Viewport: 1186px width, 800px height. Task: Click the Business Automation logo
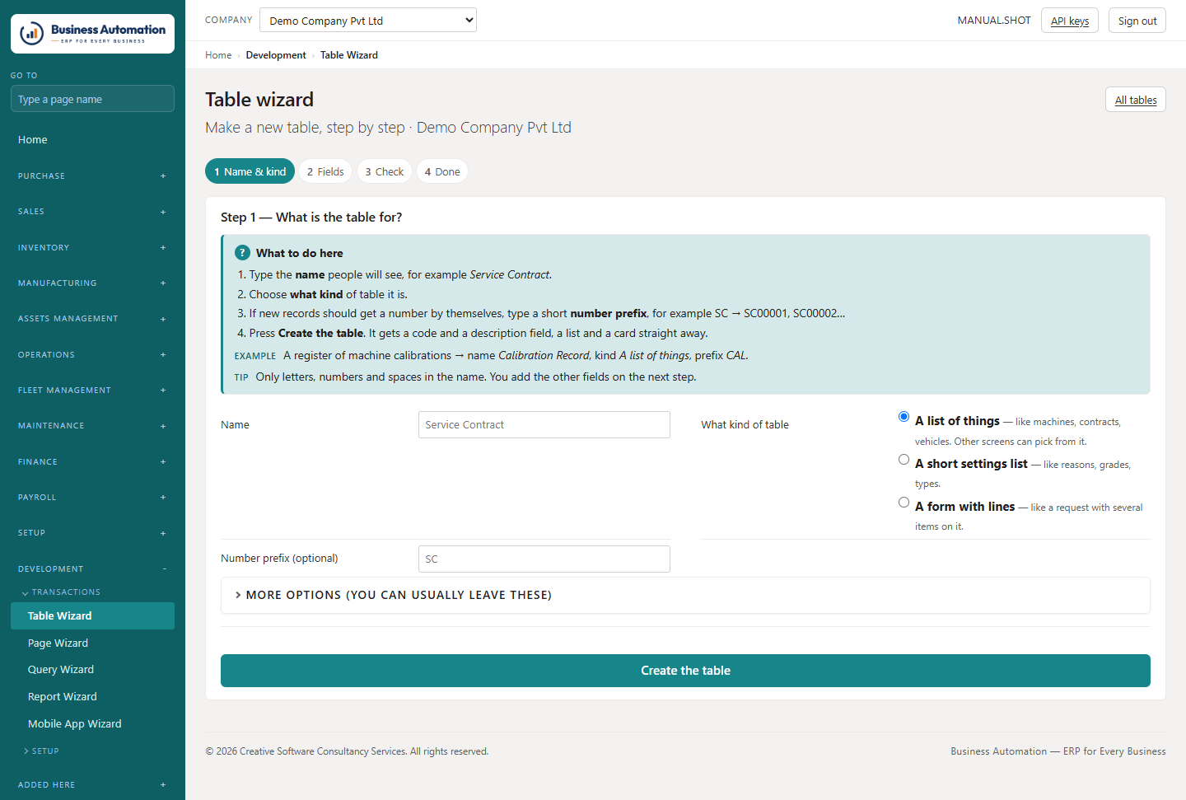(x=92, y=34)
